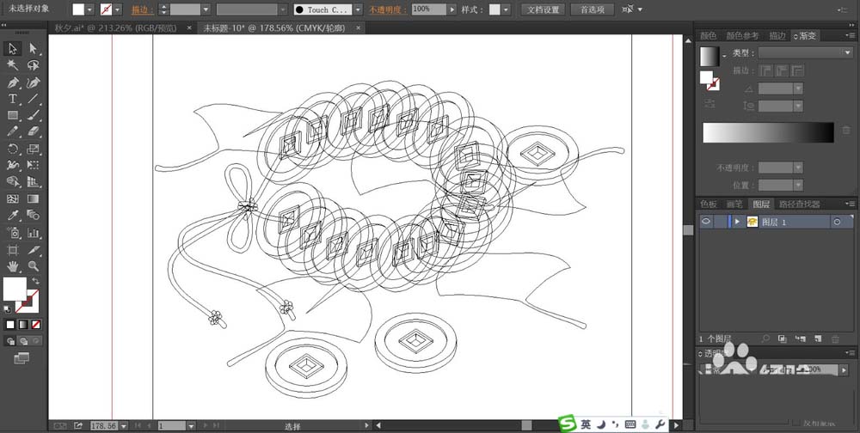Select the Line Segment tool
Image resolution: width=860 pixels, height=433 pixels.
click(34, 99)
